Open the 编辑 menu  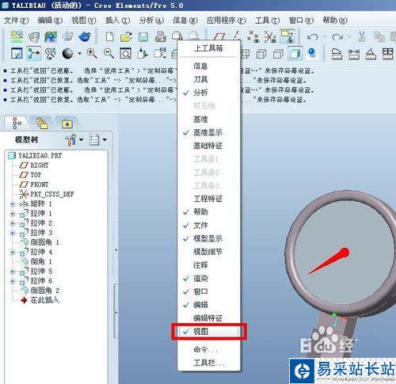click(x=50, y=20)
